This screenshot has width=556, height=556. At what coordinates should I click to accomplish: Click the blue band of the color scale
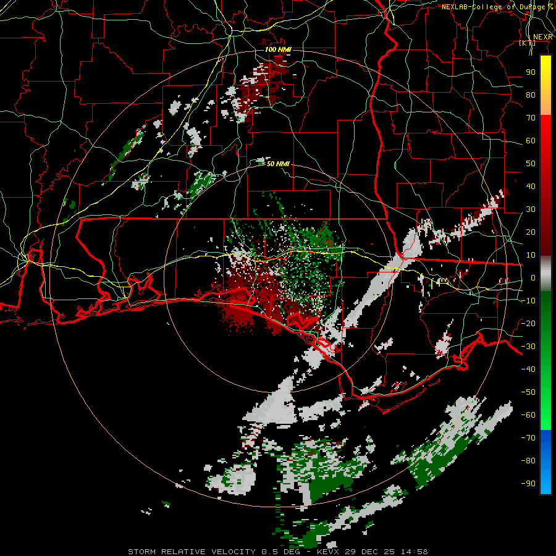point(545,462)
